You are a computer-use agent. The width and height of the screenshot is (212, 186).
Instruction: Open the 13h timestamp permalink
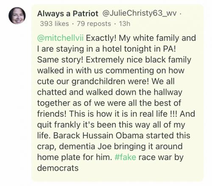(x=125, y=24)
